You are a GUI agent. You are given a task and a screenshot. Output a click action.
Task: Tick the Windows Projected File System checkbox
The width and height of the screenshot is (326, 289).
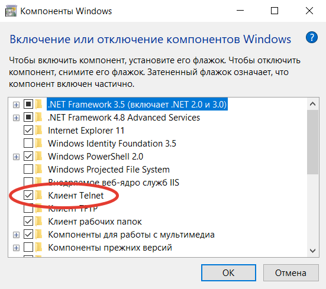[x=28, y=169]
